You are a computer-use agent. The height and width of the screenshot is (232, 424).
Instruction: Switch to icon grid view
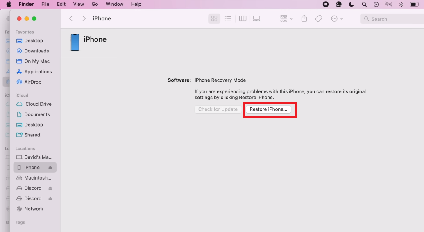click(214, 18)
